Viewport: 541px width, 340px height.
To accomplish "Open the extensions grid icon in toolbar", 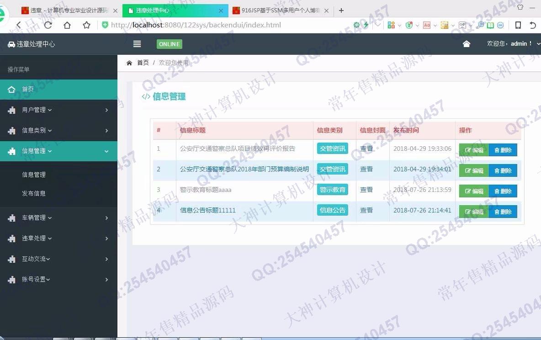I will click(x=391, y=25).
